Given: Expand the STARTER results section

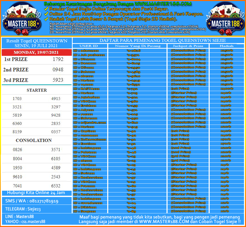Looking at the screenshot, I should (x=37, y=90).
